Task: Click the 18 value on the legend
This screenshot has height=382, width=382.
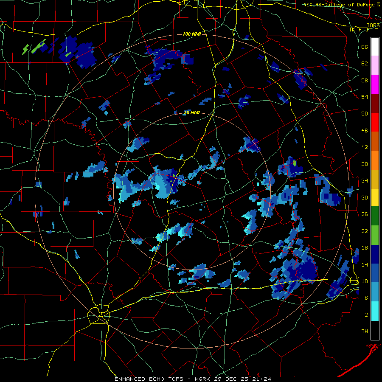Action: 365,248
